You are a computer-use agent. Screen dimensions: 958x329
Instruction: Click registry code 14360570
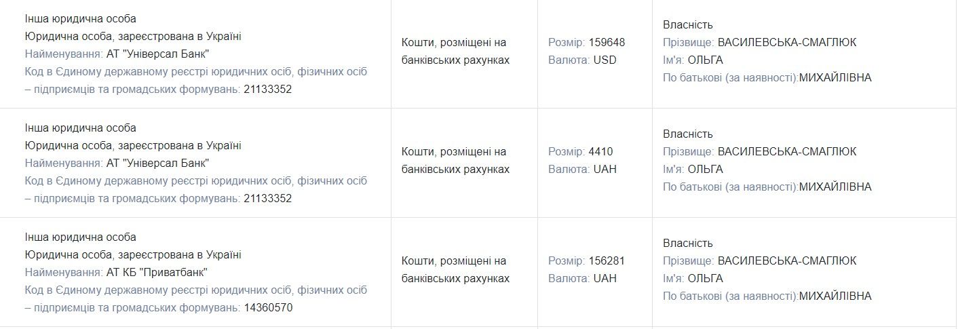267,308
